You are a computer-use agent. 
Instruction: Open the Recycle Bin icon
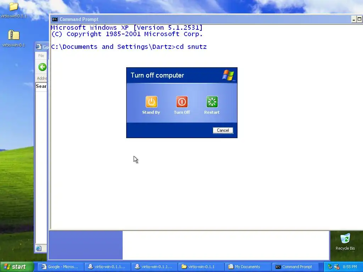click(x=345, y=242)
